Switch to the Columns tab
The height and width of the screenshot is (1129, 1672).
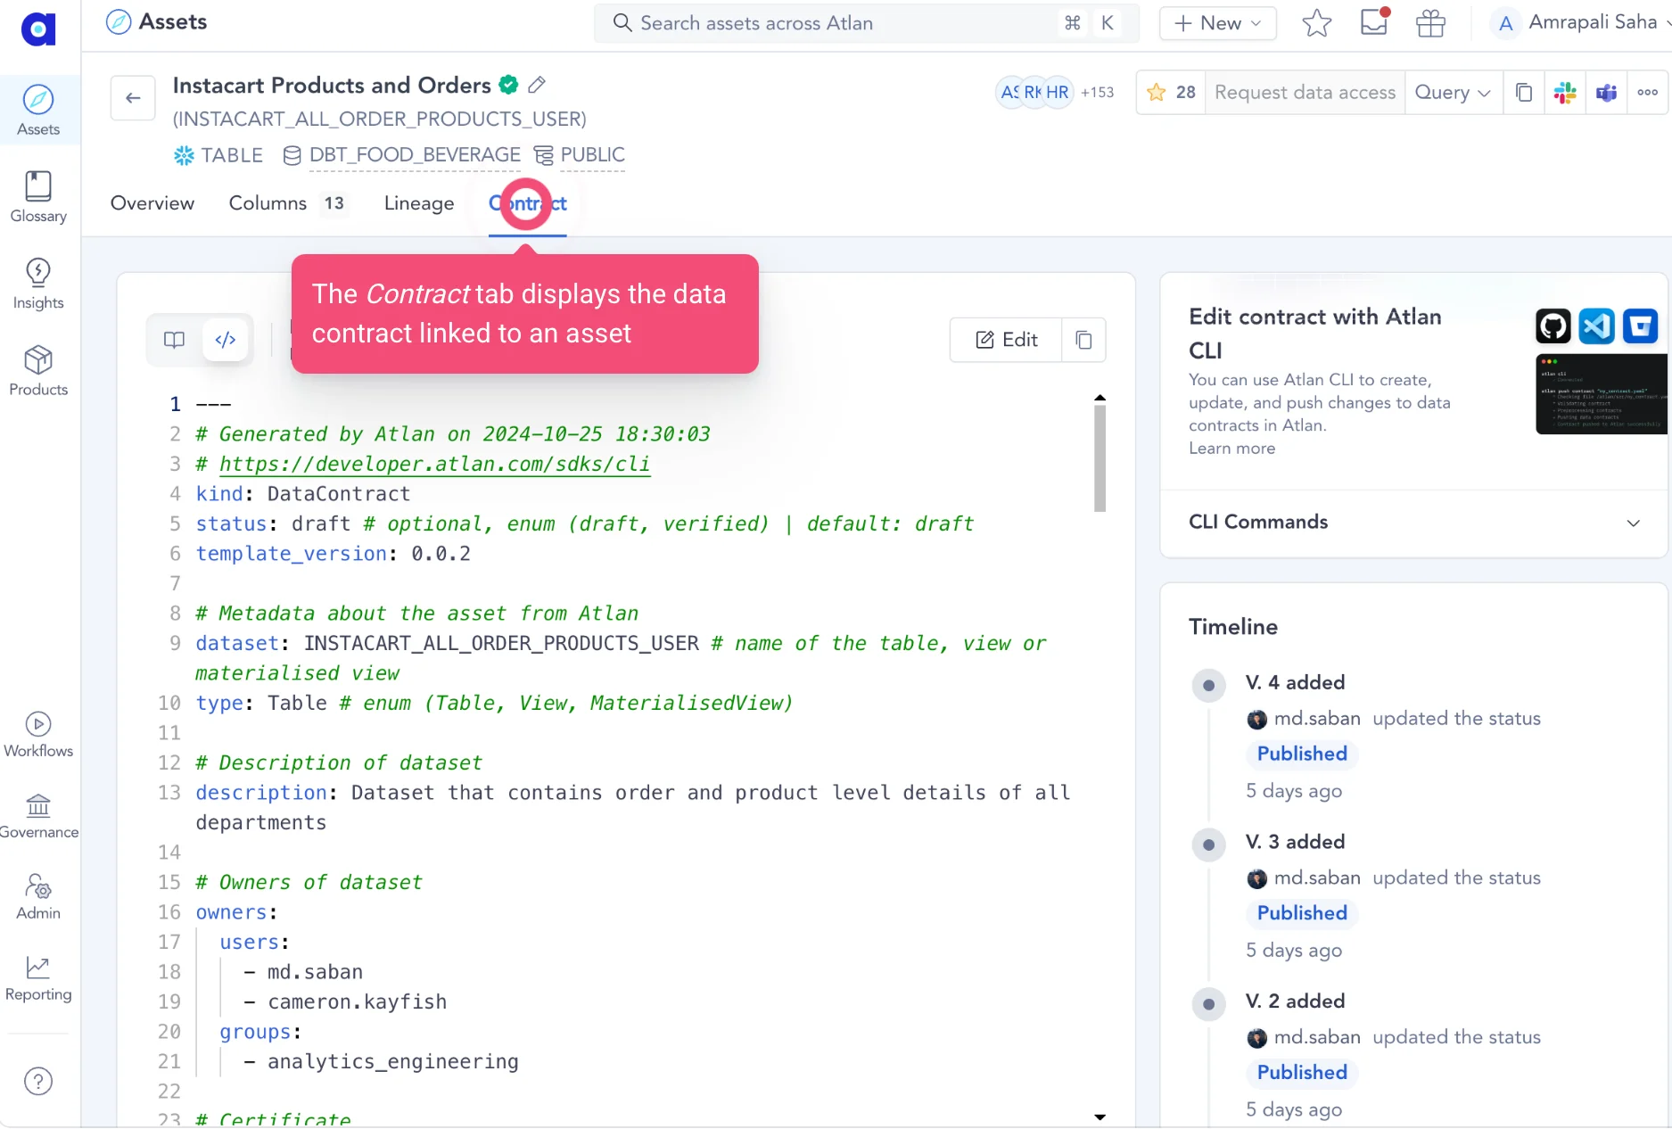(x=268, y=203)
